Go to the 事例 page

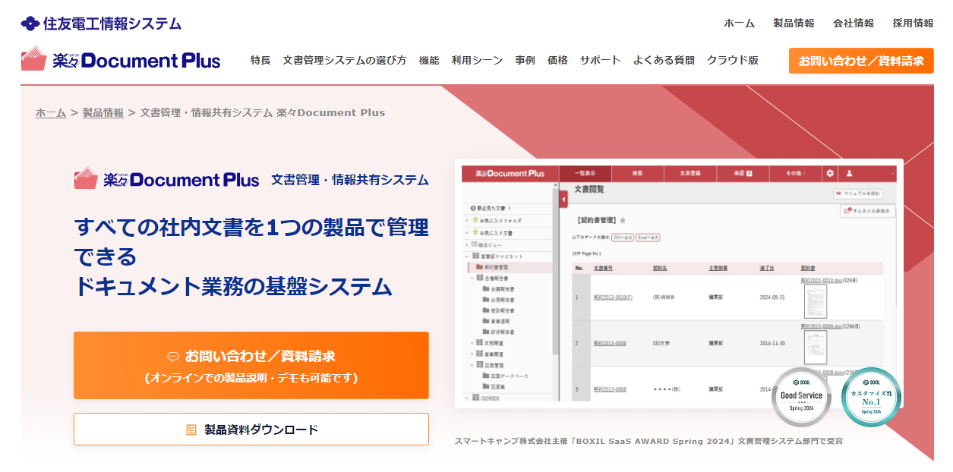[525, 60]
